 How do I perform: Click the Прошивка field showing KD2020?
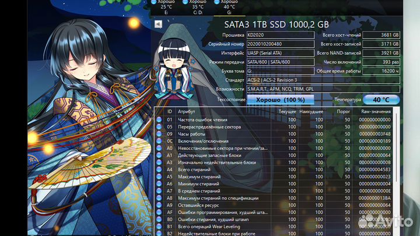pyautogui.click(x=280, y=35)
